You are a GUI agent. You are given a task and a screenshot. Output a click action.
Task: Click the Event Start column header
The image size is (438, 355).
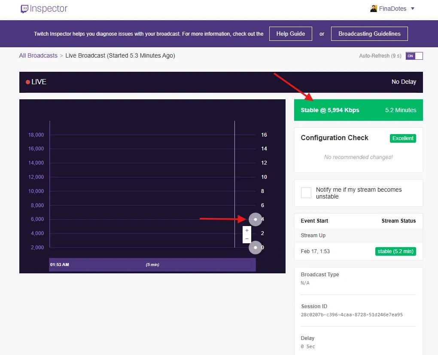314,221
